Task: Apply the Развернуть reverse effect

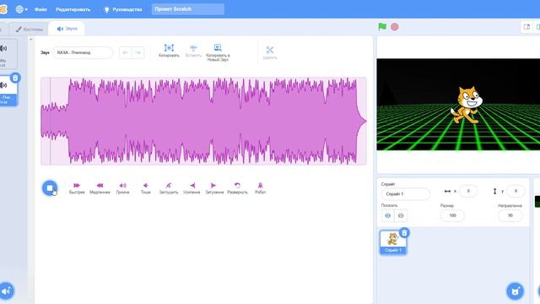Action: point(237,188)
